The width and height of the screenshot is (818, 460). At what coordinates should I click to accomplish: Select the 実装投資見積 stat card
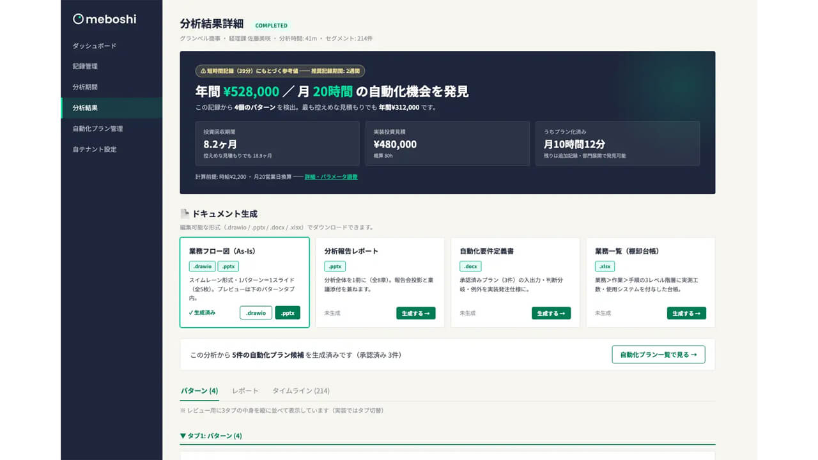coord(447,144)
